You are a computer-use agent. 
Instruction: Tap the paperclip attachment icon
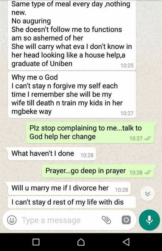click(106, 220)
